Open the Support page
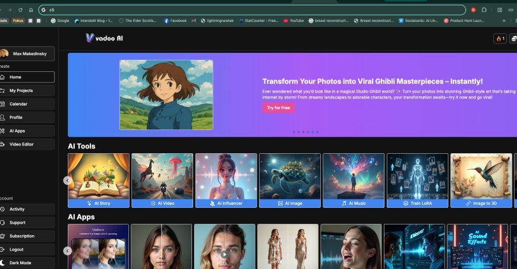The height and width of the screenshot is (269, 517). coord(27,223)
